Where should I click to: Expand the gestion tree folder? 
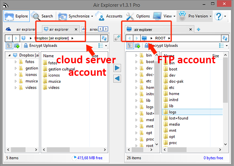pyautogui.click(x=16, y=68)
